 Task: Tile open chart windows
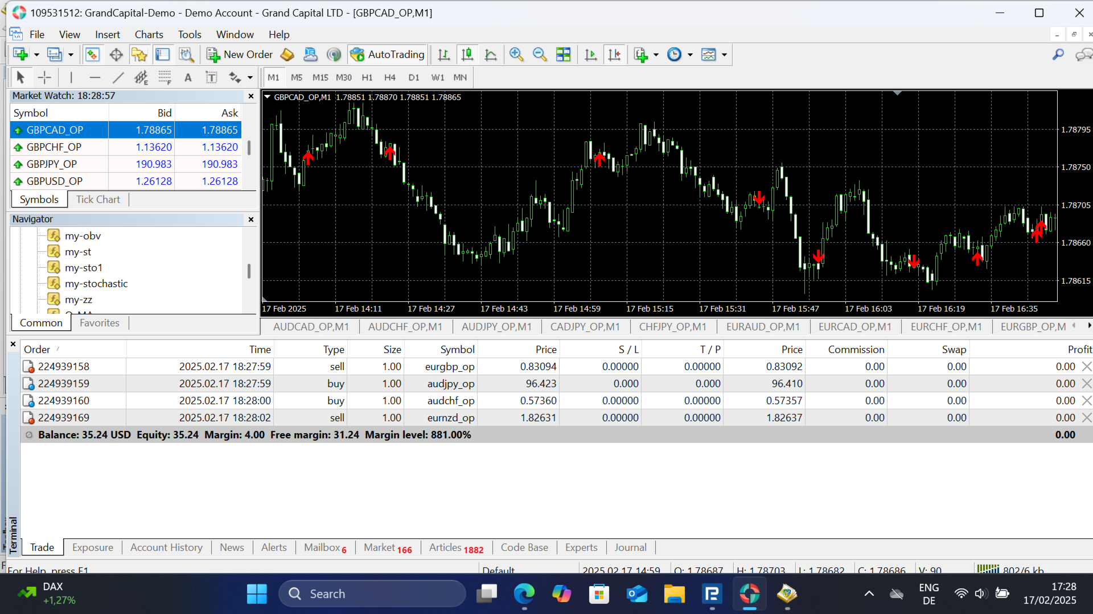564,54
